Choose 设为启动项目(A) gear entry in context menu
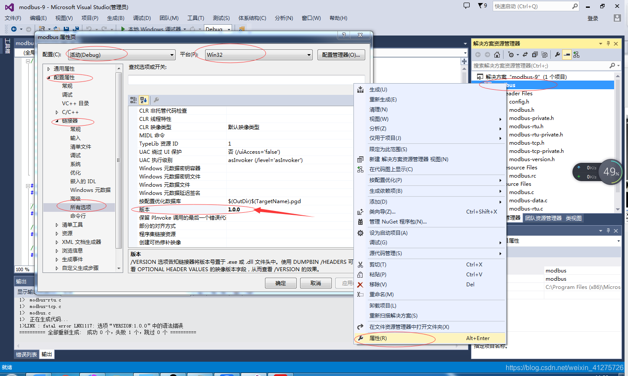The height and width of the screenshot is (376, 628). click(430, 233)
